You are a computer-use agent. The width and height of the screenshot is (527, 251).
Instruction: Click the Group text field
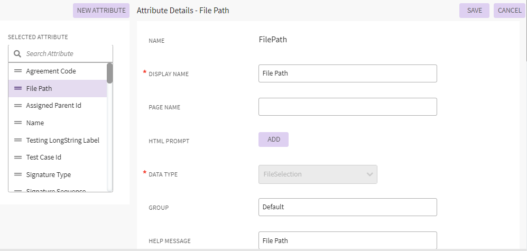pos(347,207)
